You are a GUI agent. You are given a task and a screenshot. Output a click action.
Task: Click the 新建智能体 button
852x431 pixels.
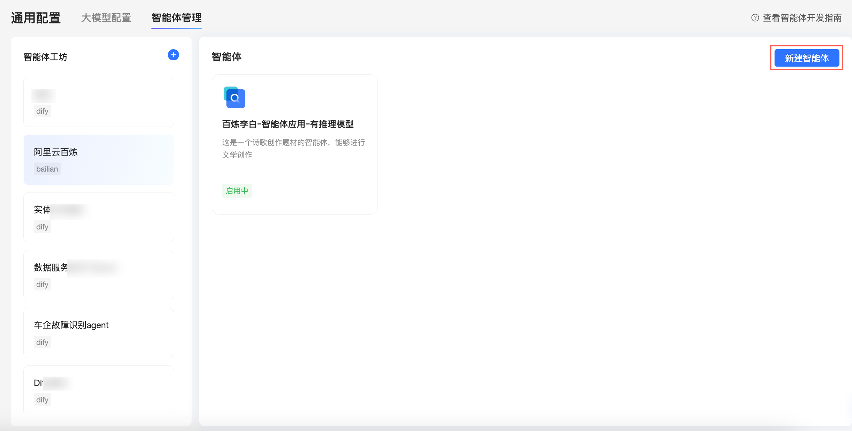(807, 58)
